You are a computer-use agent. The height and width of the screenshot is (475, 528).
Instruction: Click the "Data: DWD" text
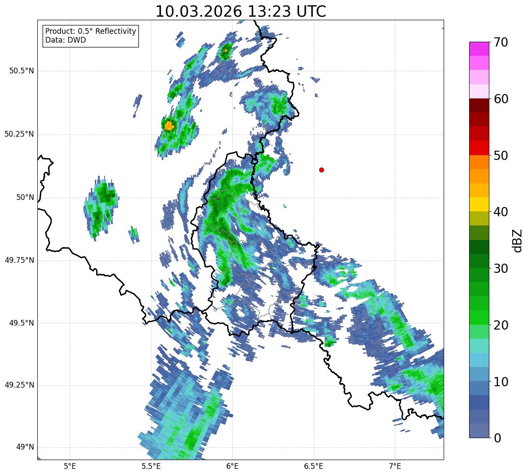coord(65,40)
